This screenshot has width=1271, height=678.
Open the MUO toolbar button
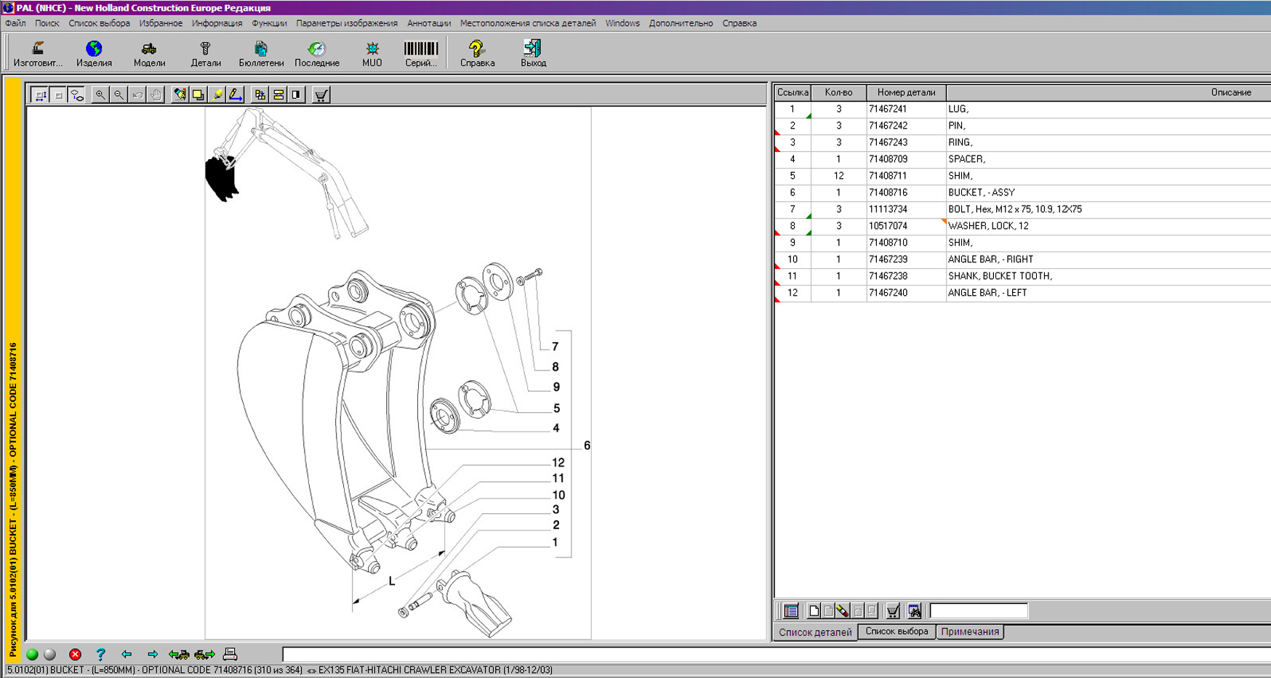[372, 54]
